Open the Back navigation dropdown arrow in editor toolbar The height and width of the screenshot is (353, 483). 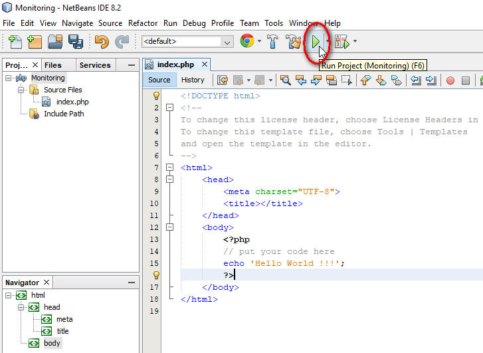click(249, 80)
